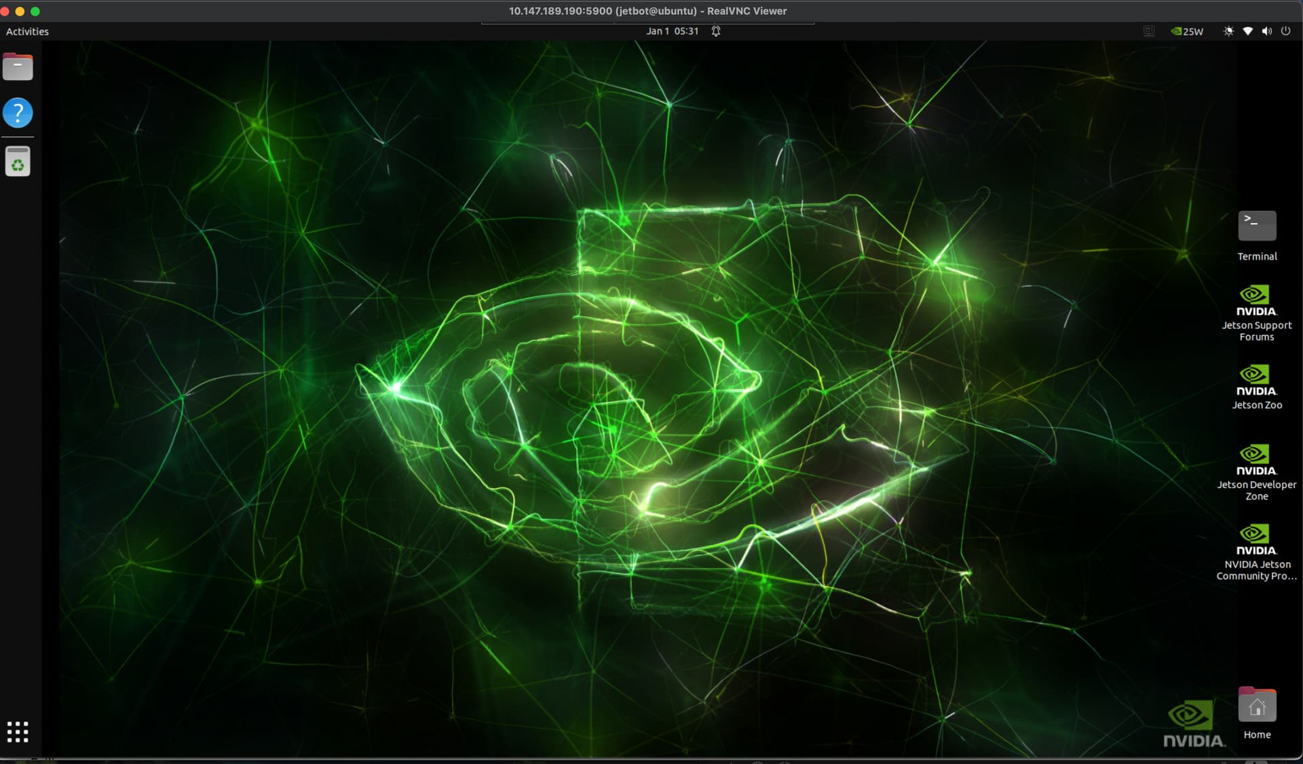This screenshot has height=764, width=1303.
Task: Open the Jetson Developer Zone desktop icon
Action: coord(1257,473)
